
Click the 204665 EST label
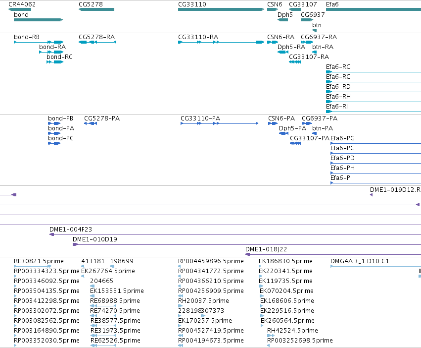point(101,281)
